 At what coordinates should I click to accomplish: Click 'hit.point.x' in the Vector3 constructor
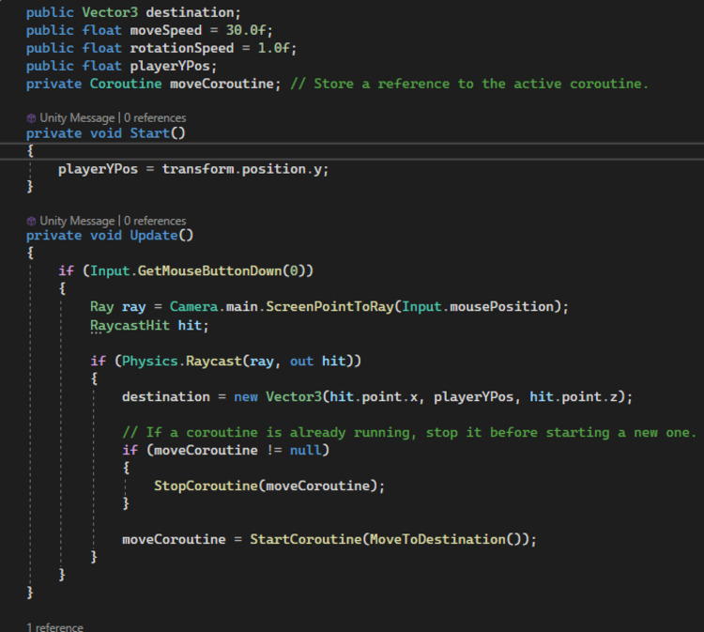pyautogui.click(x=374, y=396)
